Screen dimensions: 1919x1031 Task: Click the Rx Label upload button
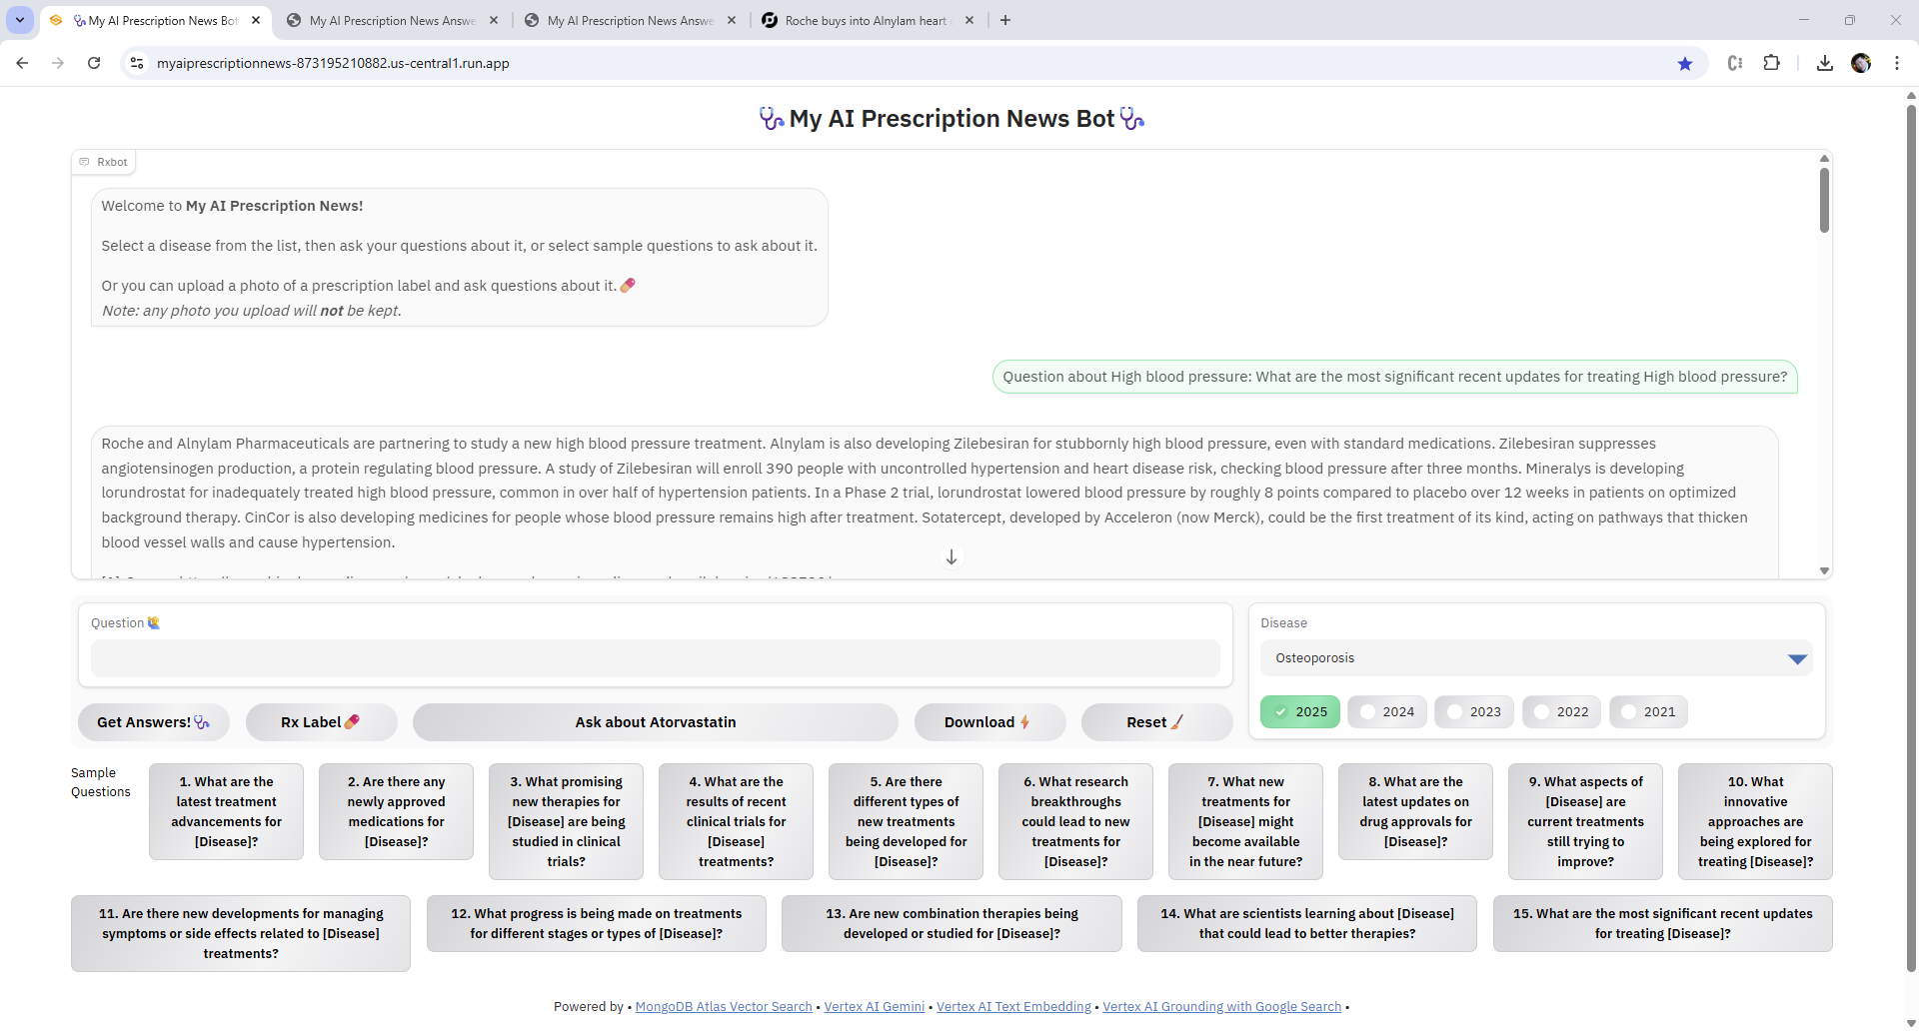click(321, 722)
